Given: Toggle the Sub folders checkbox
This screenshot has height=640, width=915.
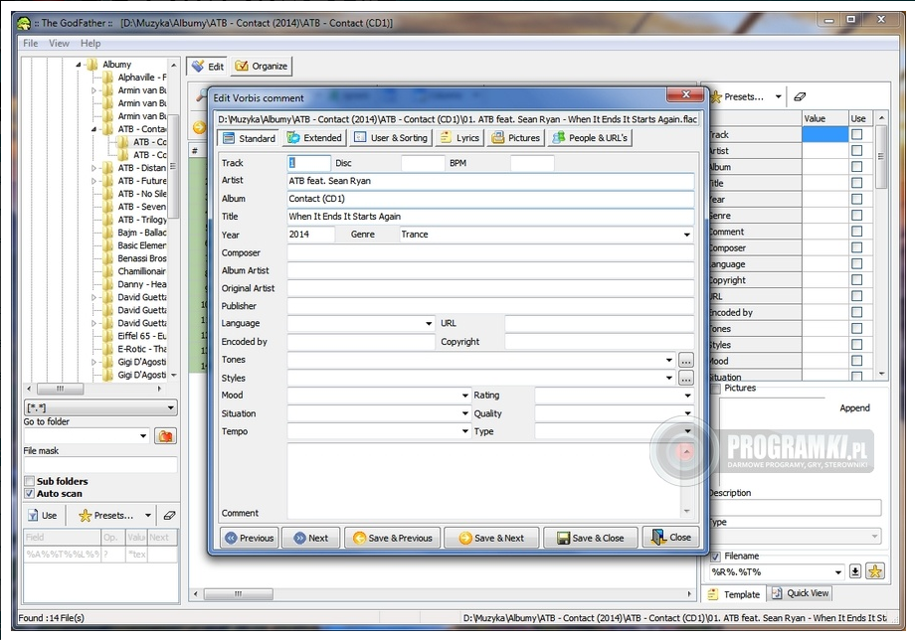Looking at the screenshot, I should click(x=29, y=481).
